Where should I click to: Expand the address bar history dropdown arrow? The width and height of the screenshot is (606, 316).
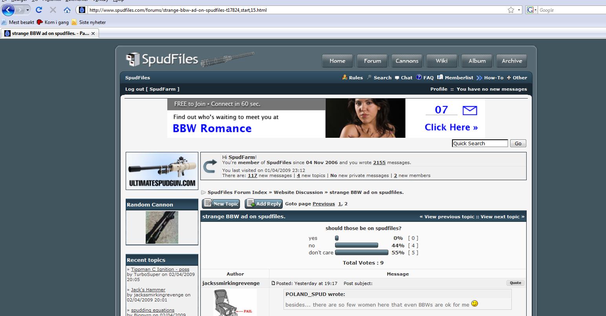pyautogui.click(x=519, y=10)
